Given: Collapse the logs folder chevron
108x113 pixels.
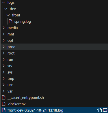Looking at the screenshot, I should (3, 3).
